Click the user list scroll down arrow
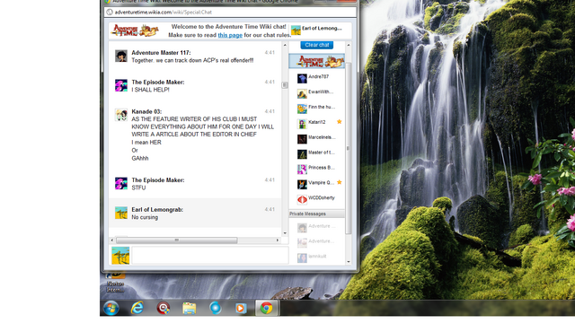575x323 pixels. (x=349, y=262)
